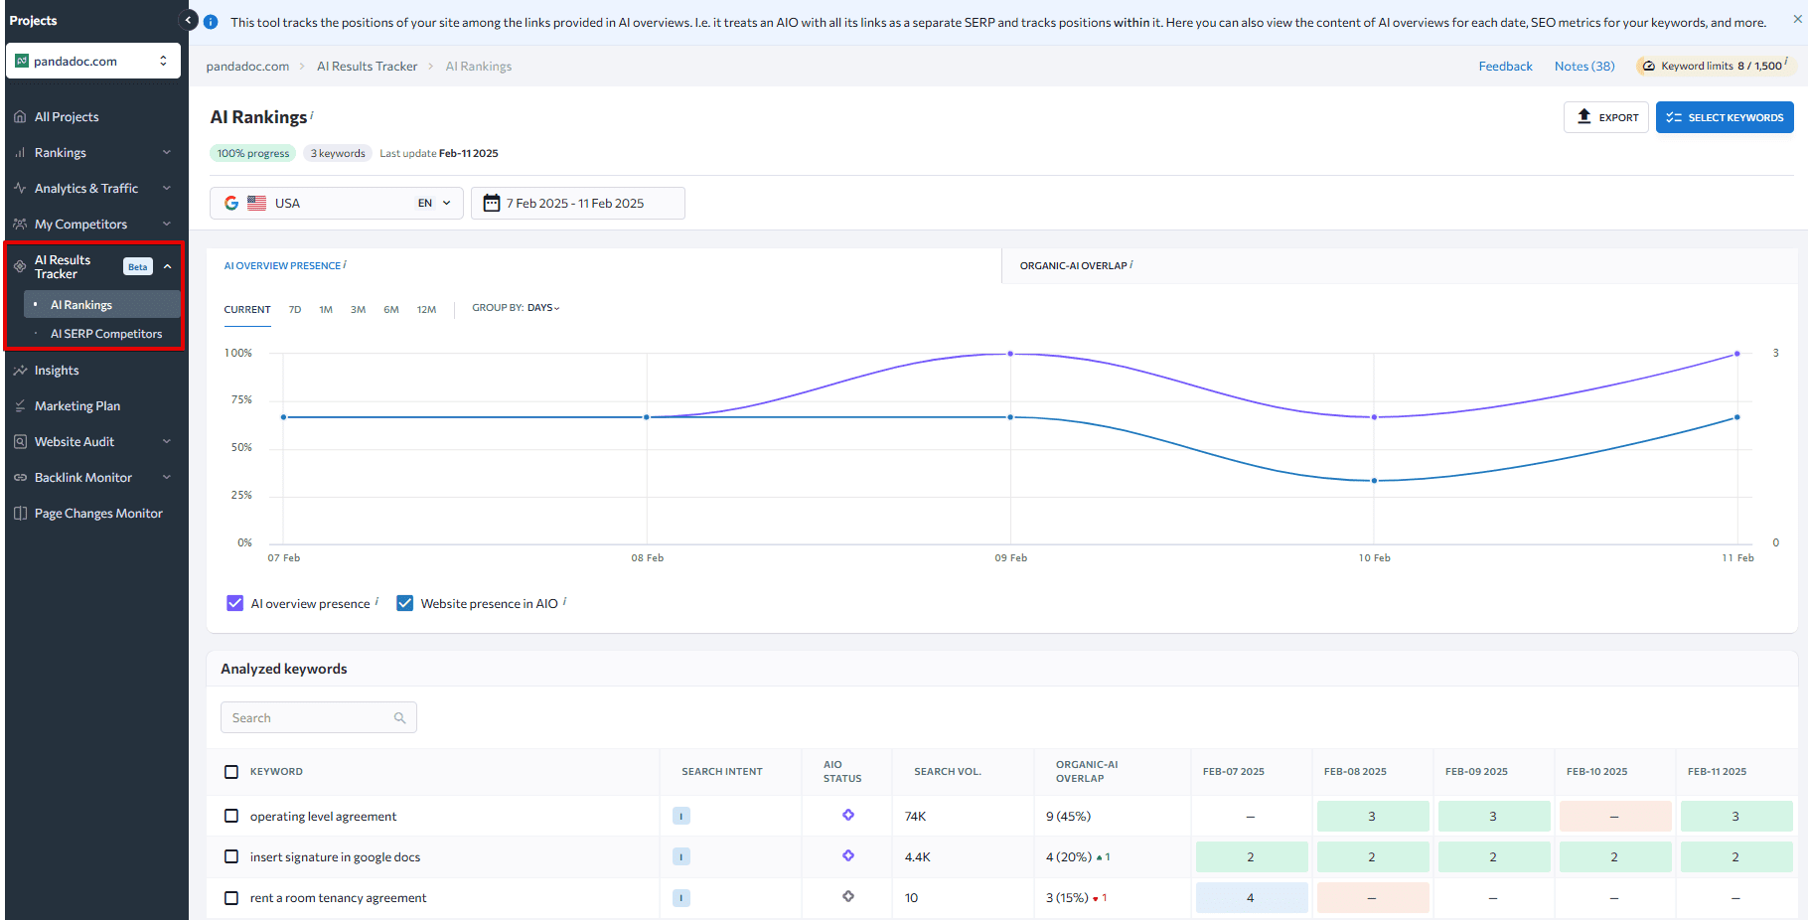
Task: Select the 7D time range
Action: click(x=295, y=310)
